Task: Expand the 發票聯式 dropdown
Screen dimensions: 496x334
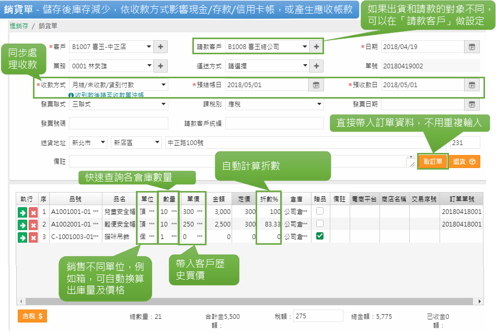Action: tap(119, 104)
